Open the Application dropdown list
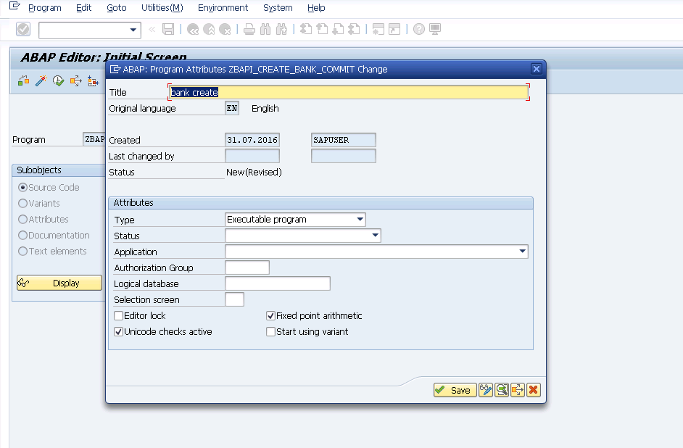The image size is (683, 448). pos(523,251)
